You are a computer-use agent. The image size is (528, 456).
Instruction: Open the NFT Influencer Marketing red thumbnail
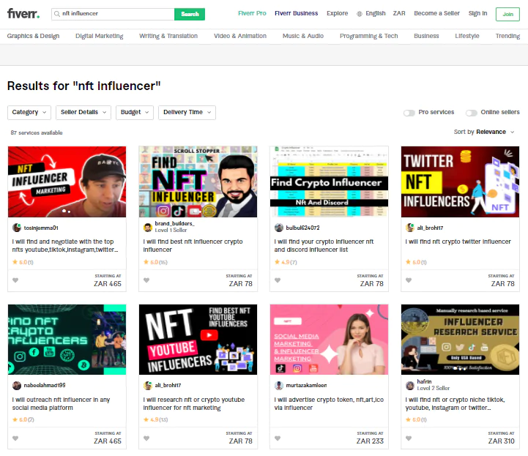pyautogui.click(x=67, y=182)
